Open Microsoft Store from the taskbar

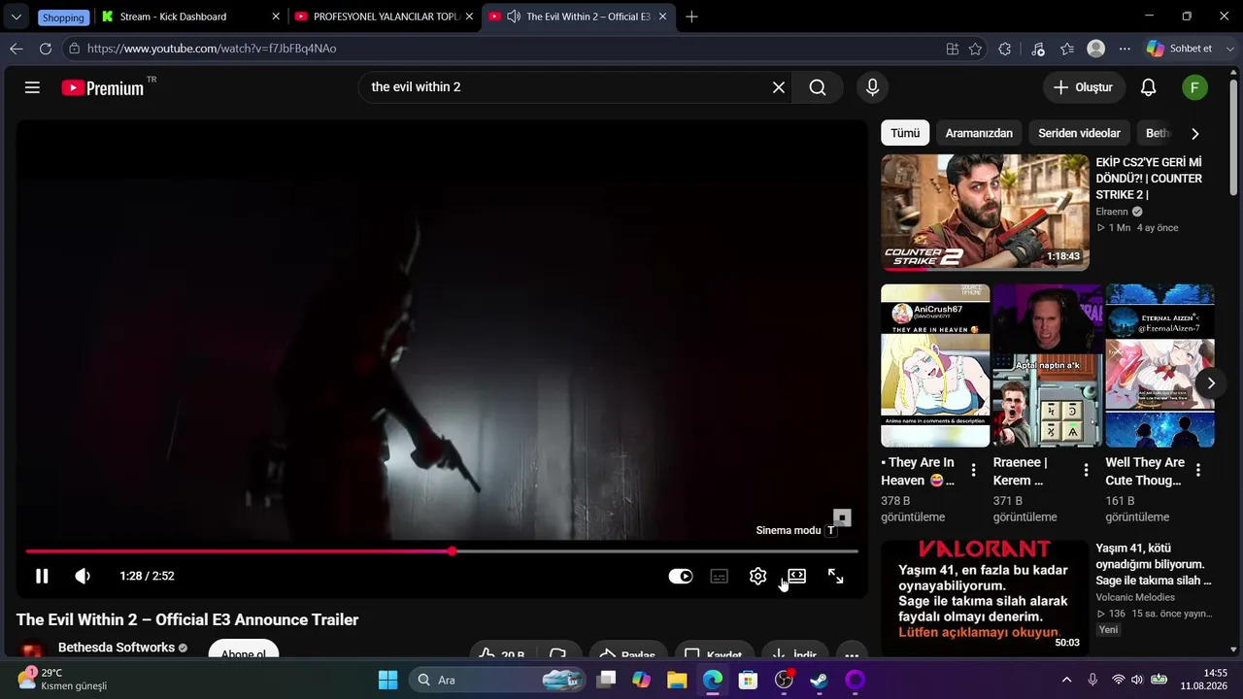pos(748,680)
